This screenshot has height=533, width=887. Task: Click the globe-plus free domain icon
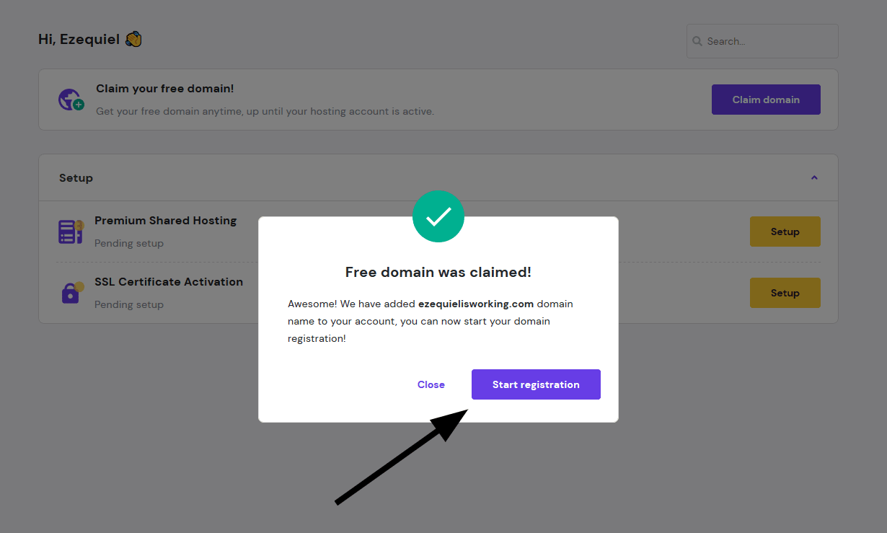pyautogui.click(x=71, y=100)
